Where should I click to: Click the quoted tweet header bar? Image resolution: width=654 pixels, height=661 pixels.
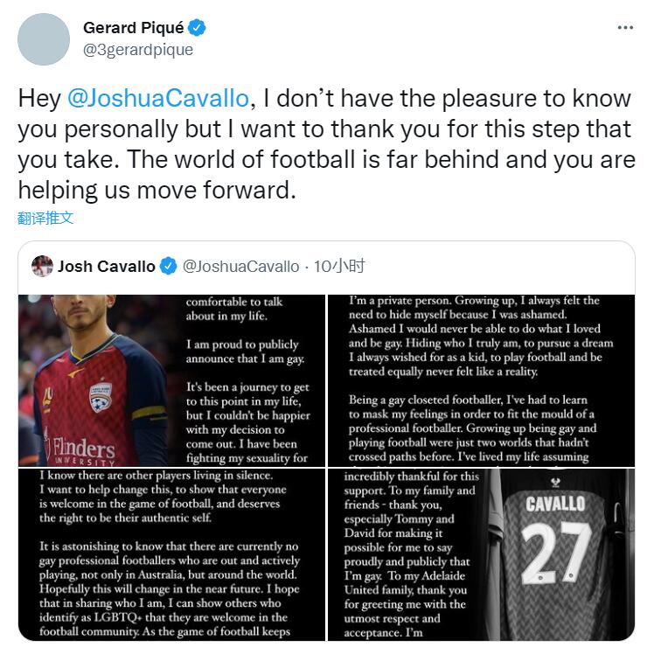tap(326, 267)
